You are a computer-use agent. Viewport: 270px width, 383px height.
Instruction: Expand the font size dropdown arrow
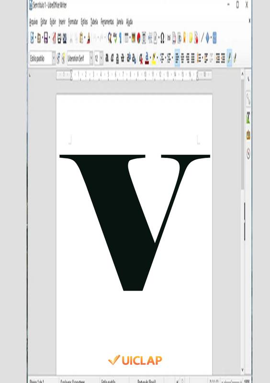click(101, 58)
